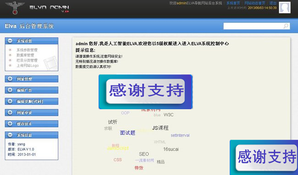Viewport: 298px width, 175px height.
Task: Click the 网站动态首页 header link
Action: 254,3
